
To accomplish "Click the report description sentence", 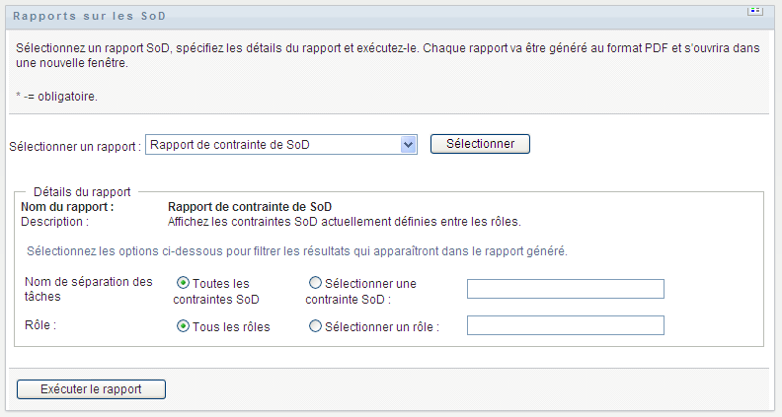I will point(345,221).
